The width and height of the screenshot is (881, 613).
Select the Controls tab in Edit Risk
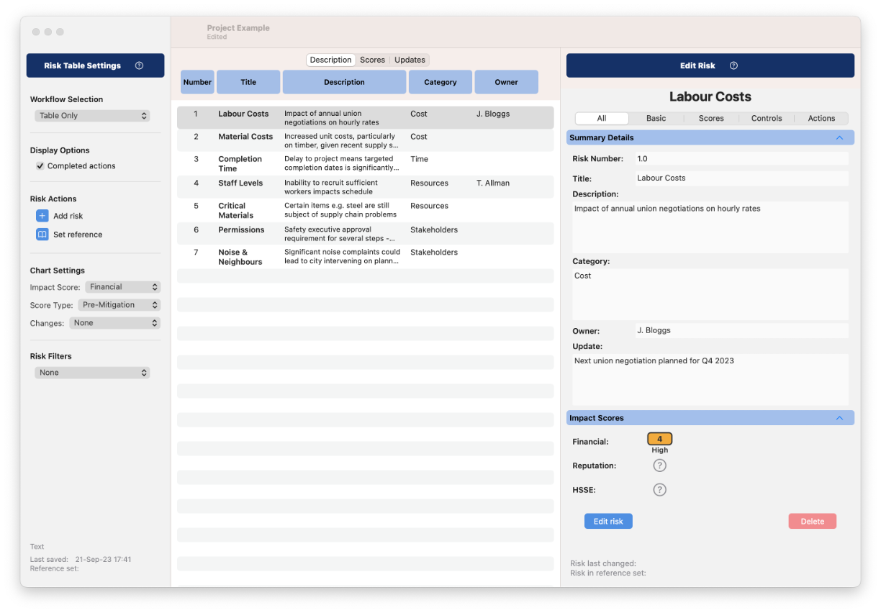[767, 119]
